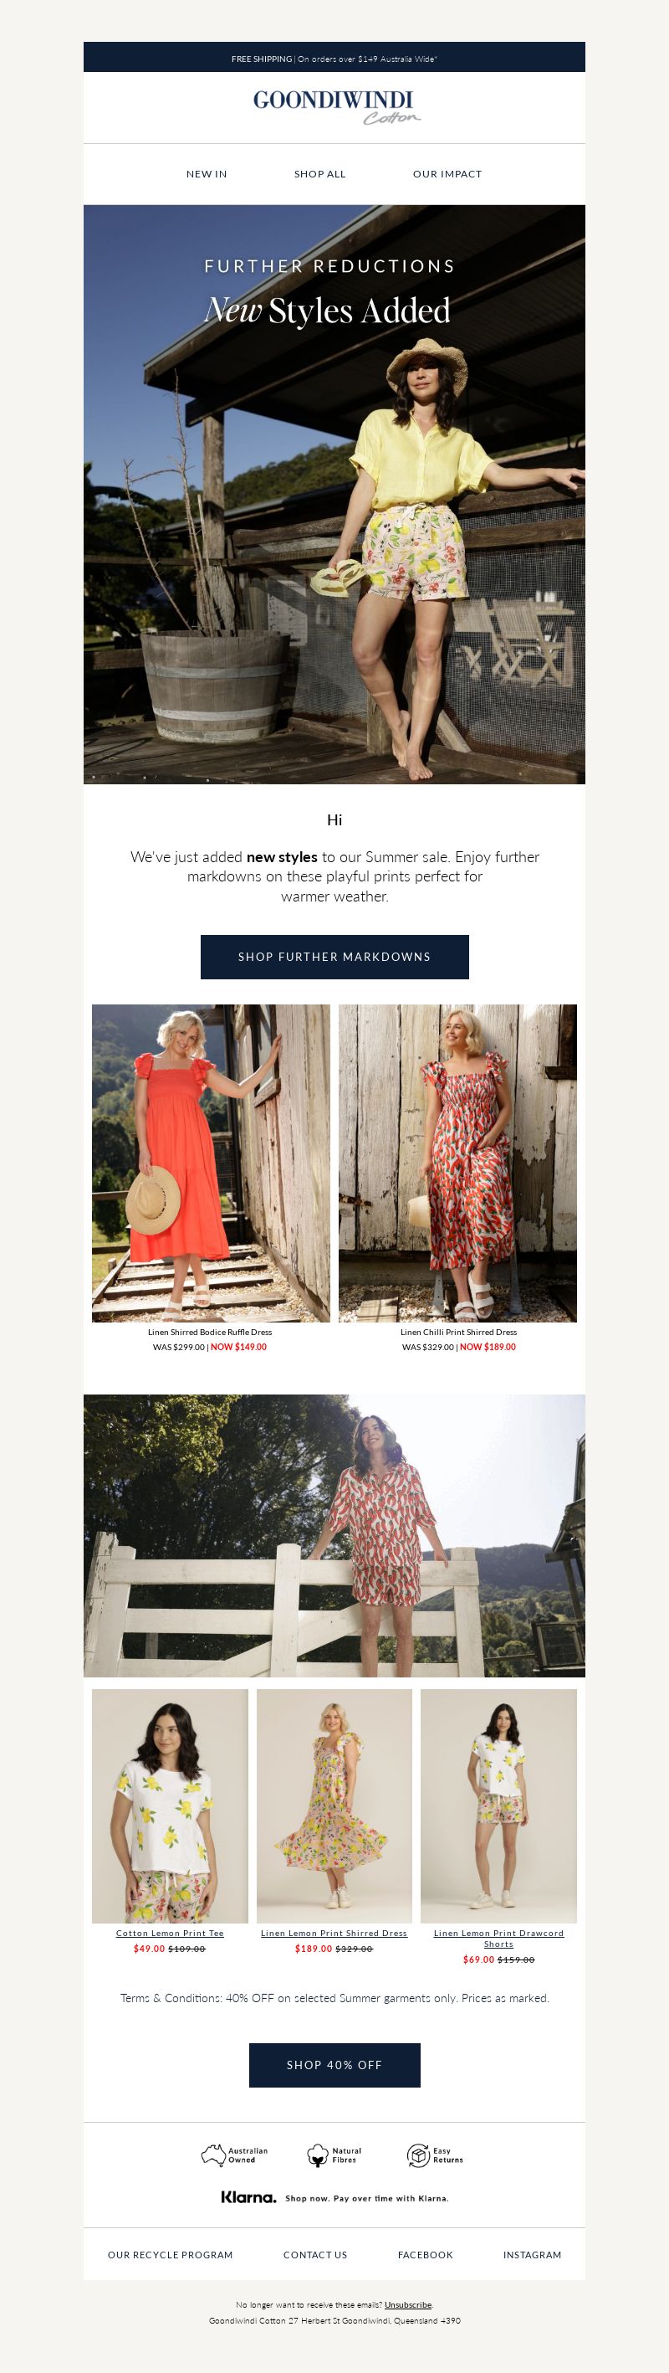This screenshot has width=669, height=2373.
Task: Open the FACEBOOK footer link
Action: click(x=425, y=2254)
